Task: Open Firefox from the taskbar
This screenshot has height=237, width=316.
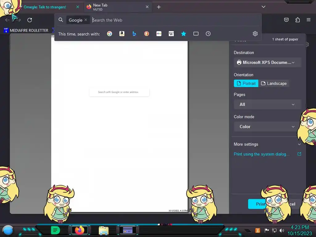Action: [80, 230]
